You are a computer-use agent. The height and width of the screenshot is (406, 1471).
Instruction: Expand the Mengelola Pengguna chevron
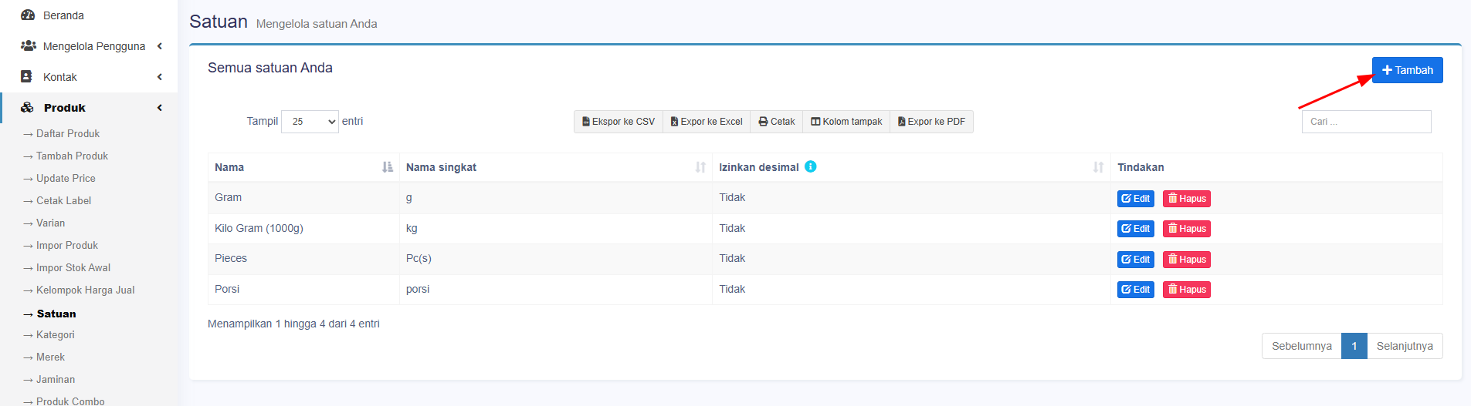click(x=160, y=46)
